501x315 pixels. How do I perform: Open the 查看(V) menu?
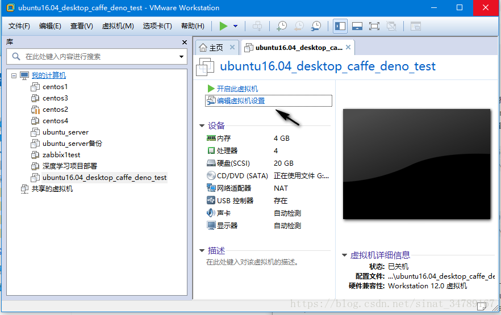81,26
